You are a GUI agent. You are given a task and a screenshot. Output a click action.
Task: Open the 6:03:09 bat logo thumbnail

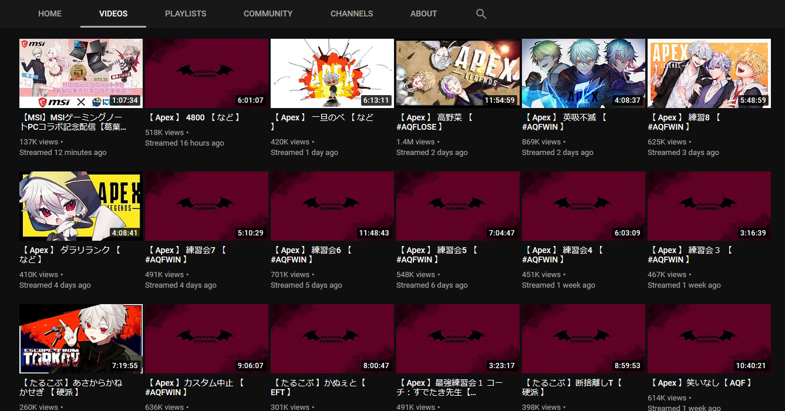pos(584,206)
